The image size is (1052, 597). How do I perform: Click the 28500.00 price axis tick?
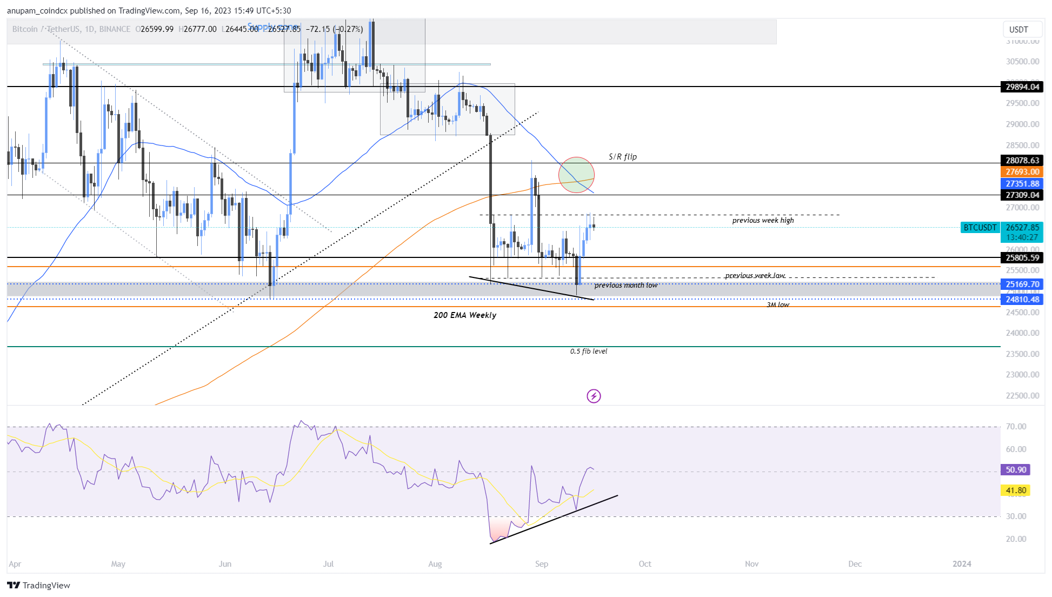pos(1022,145)
